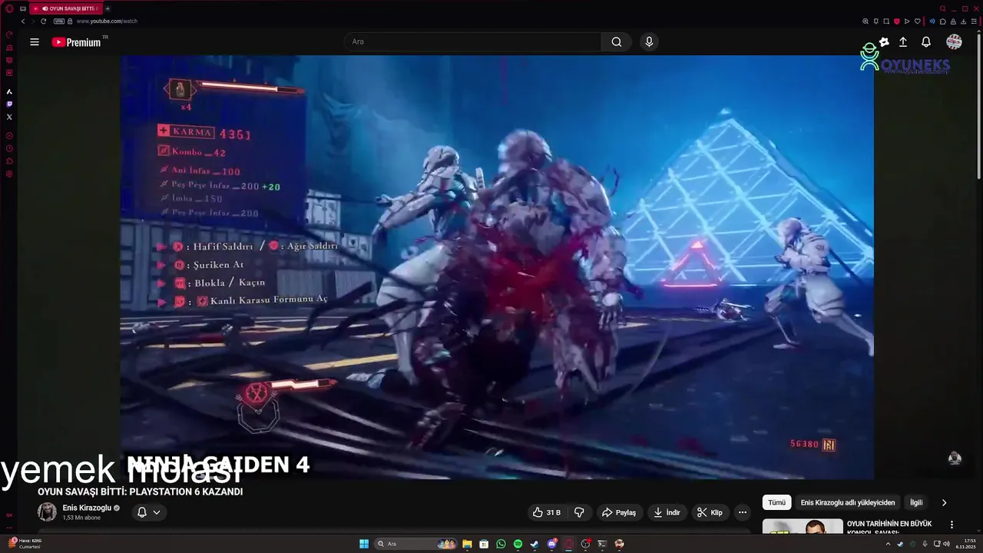This screenshot has width=983, height=553.
Task: Dislike the video with thumbs down
Action: [580, 512]
